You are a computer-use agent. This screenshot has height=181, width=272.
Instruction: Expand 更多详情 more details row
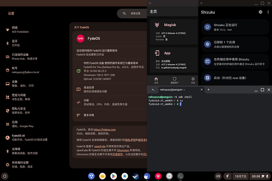pyautogui.click(x=110, y=115)
